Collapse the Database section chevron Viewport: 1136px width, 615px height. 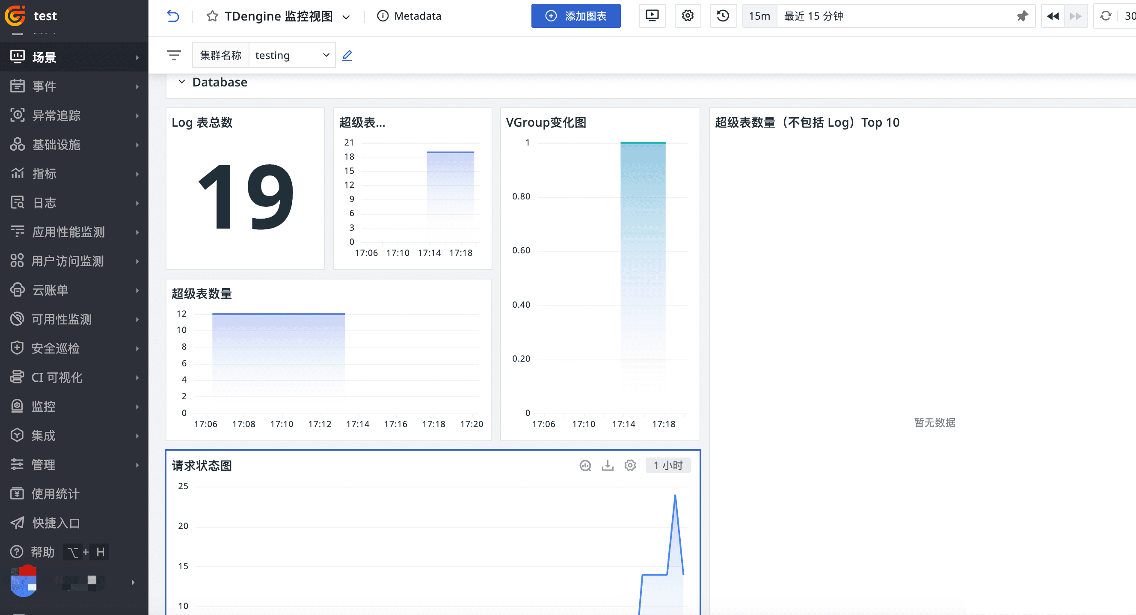(182, 82)
